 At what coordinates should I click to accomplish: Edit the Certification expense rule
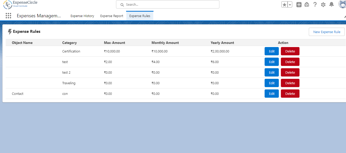(x=272, y=51)
